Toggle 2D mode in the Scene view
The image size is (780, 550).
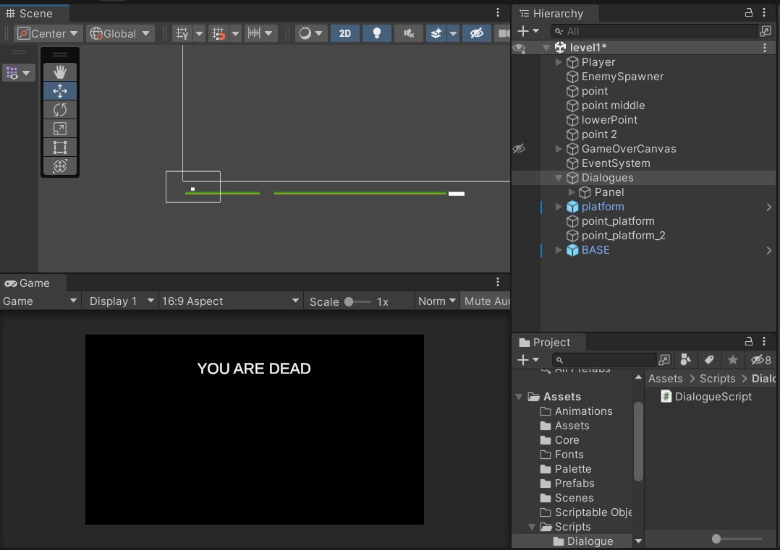click(344, 33)
